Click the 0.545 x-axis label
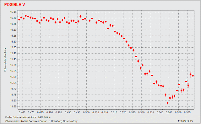 pyautogui.click(x=169, y=112)
